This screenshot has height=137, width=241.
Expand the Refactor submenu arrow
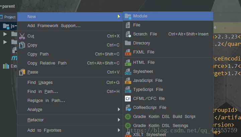coord(119,120)
